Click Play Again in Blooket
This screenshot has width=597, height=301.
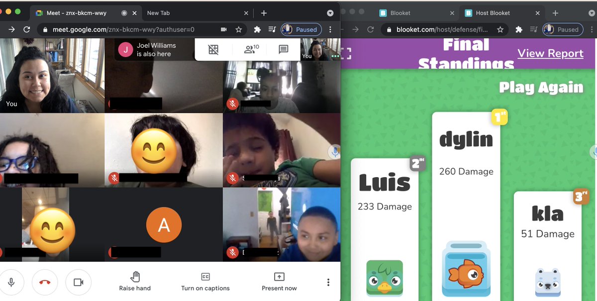tap(541, 88)
